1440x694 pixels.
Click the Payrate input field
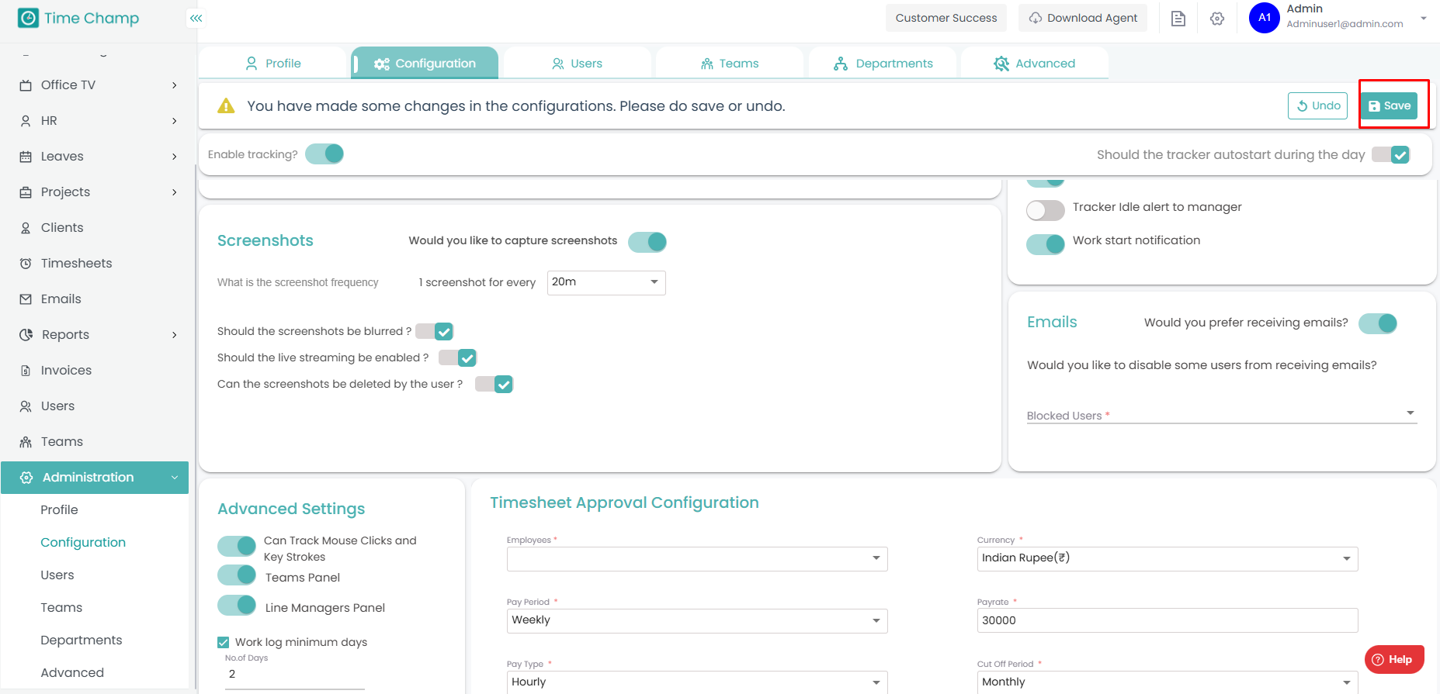(x=1167, y=620)
